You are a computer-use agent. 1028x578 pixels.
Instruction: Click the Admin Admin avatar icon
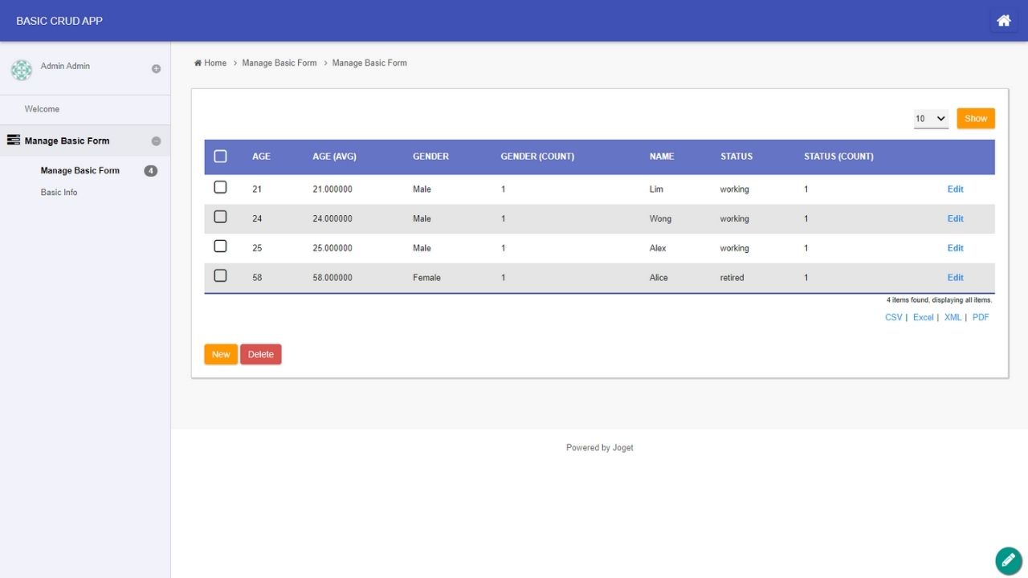click(x=22, y=70)
